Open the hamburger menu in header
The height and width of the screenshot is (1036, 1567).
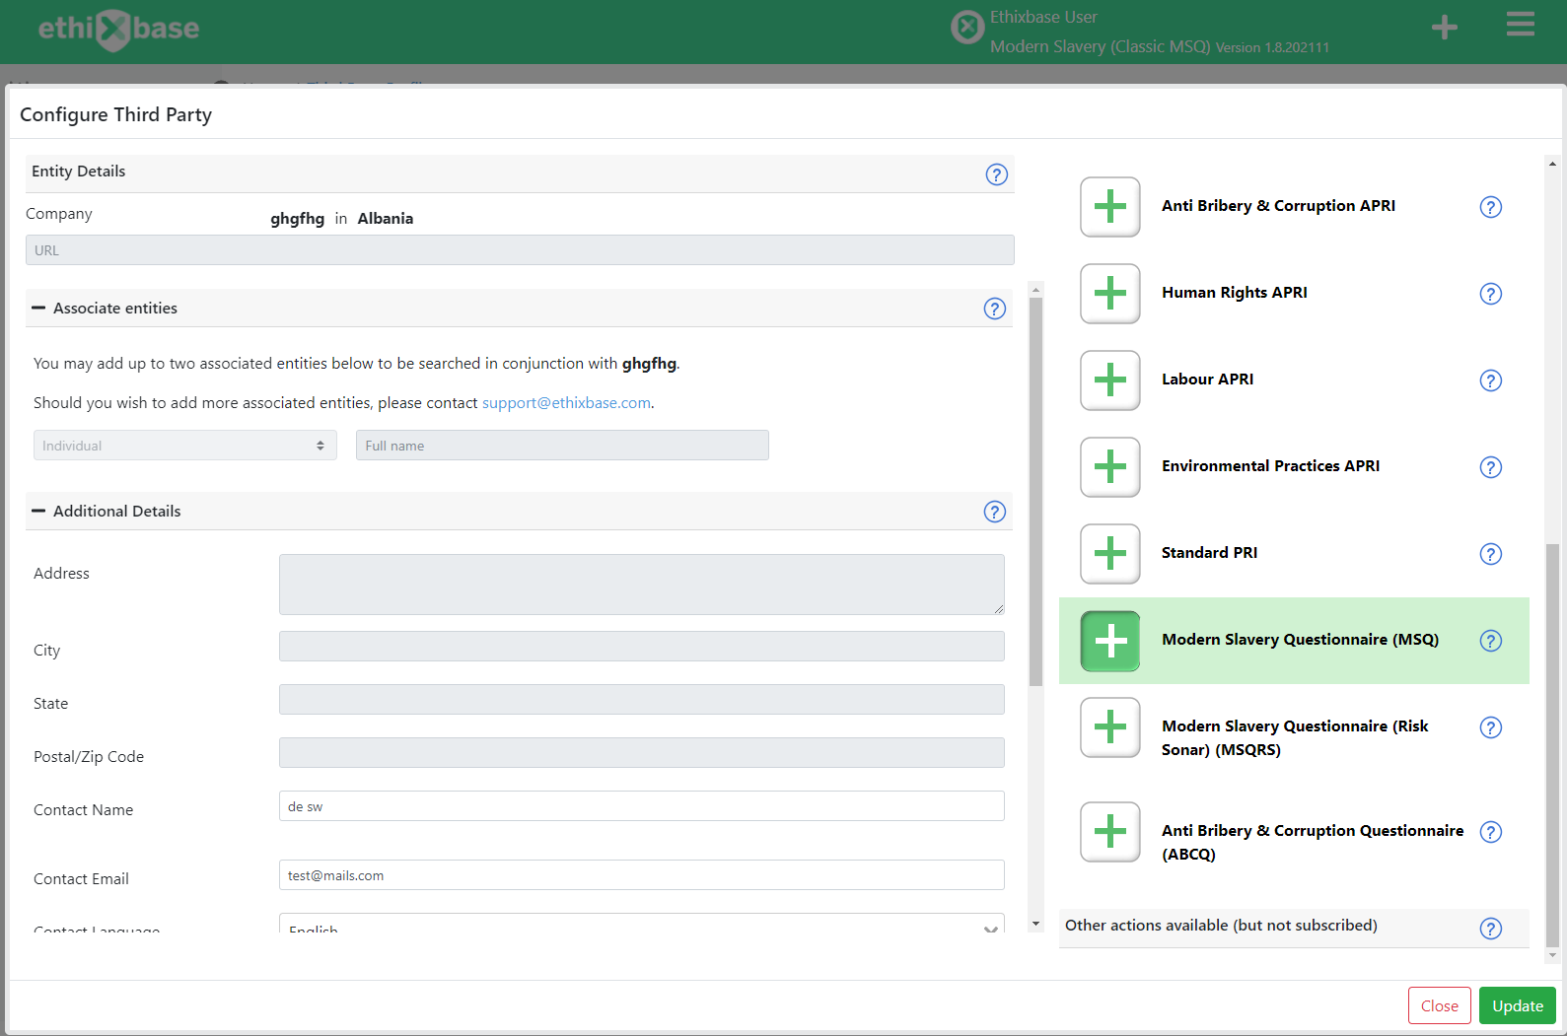(x=1521, y=25)
